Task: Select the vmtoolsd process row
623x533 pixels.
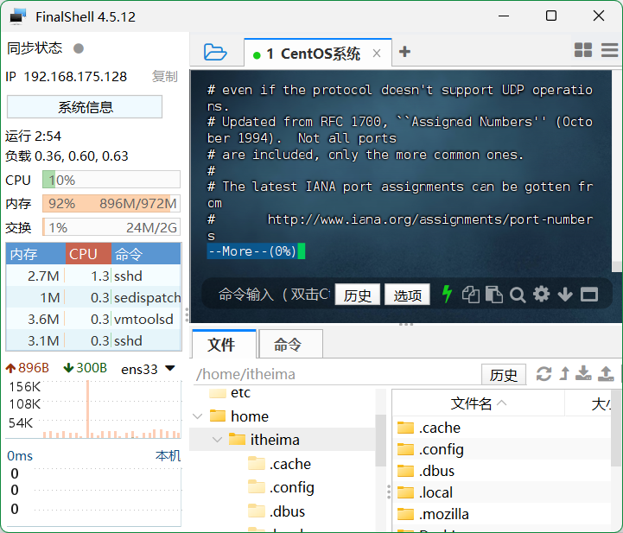Action: pyautogui.click(x=94, y=319)
